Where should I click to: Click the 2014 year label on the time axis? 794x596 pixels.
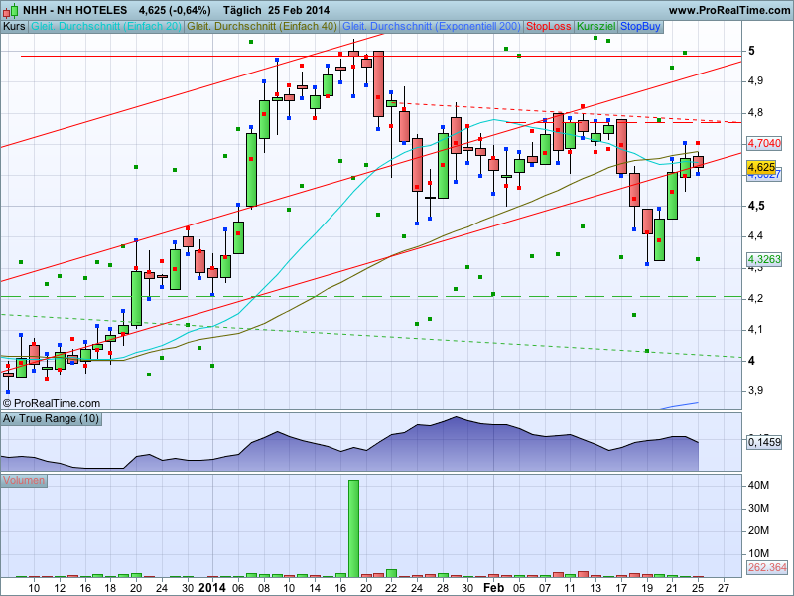click(x=211, y=588)
